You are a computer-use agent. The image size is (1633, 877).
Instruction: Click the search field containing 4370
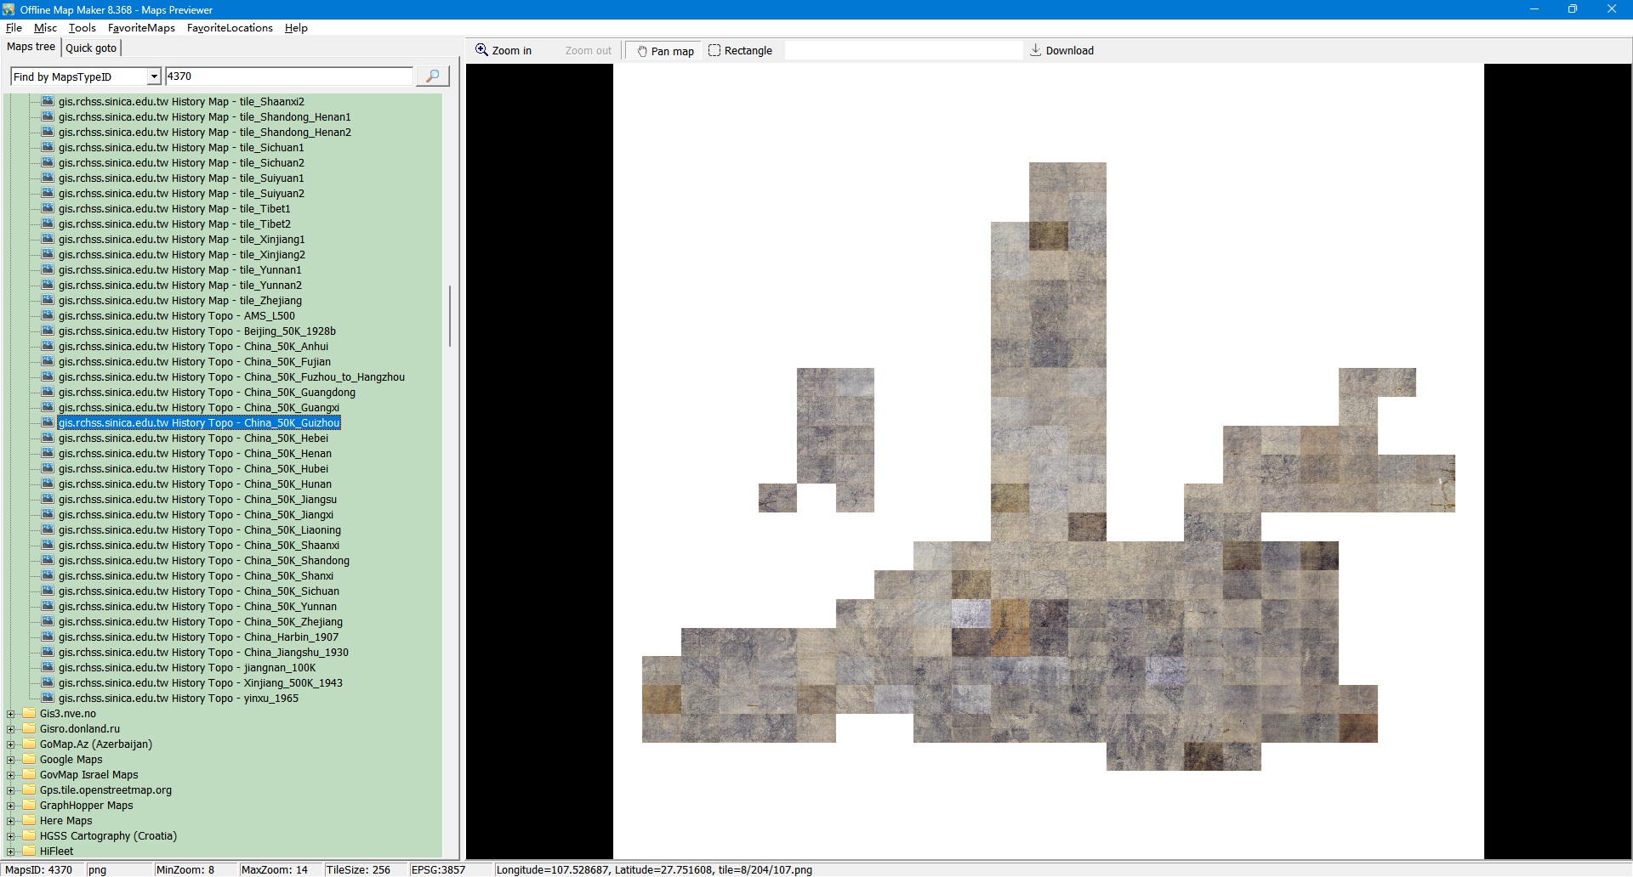click(x=288, y=76)
